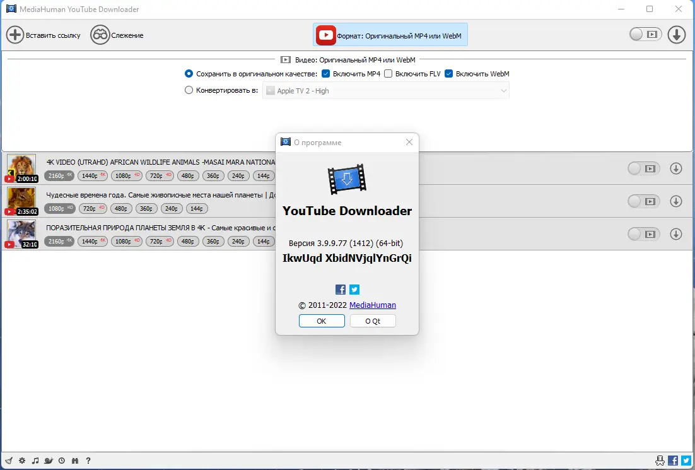This screenshot has width=695, height=470.
Task: Open preferences via the gear icon
Action: 22,461
